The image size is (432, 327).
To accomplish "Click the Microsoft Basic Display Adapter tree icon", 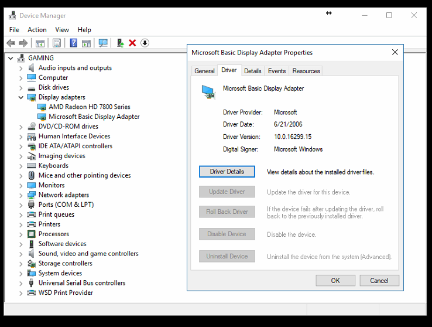I will (x=42, y=117).
